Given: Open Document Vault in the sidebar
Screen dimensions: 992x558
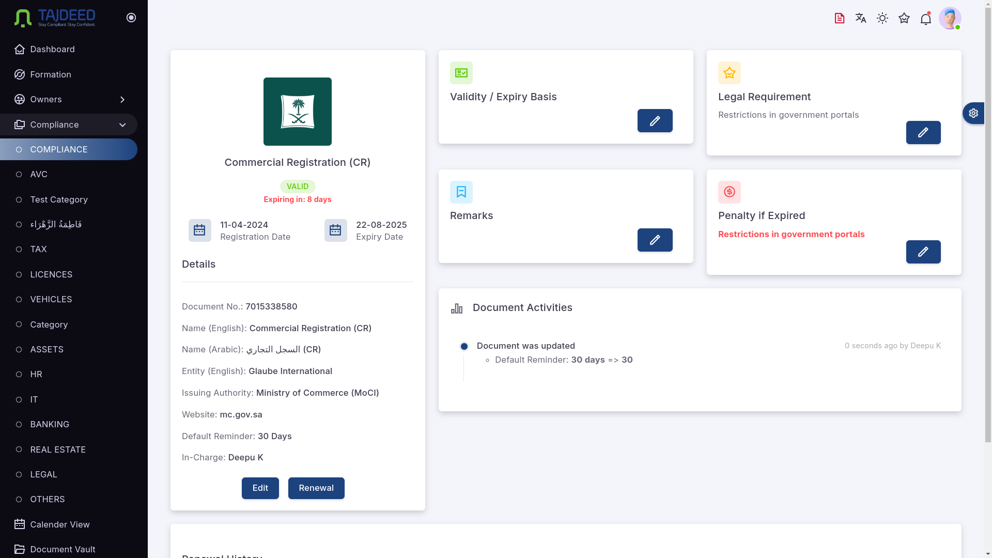Looking at the screenshot, I should [x=62, y=549].
